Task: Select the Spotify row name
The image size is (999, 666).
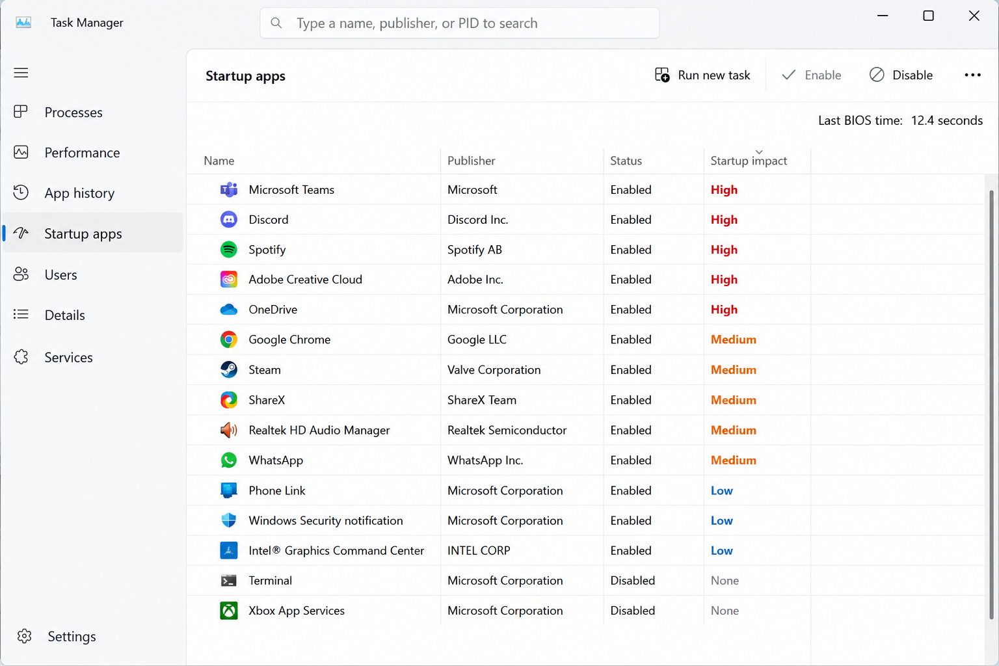Action: 267,250
